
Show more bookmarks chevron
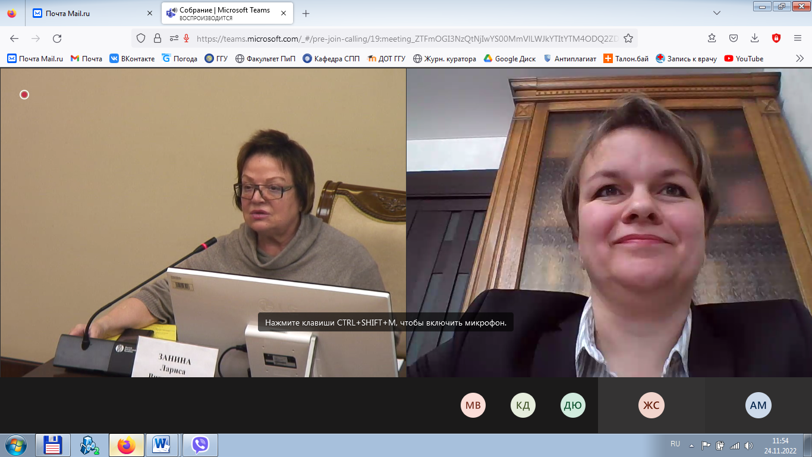coord(800,58)
